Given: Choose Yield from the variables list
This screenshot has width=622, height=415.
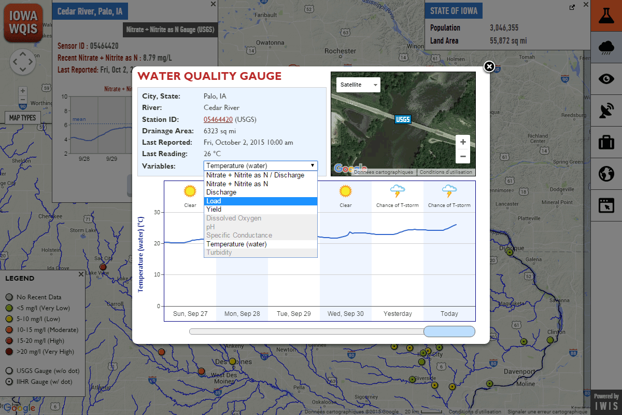Looking at the screenshot, I should tap(261, 210).
